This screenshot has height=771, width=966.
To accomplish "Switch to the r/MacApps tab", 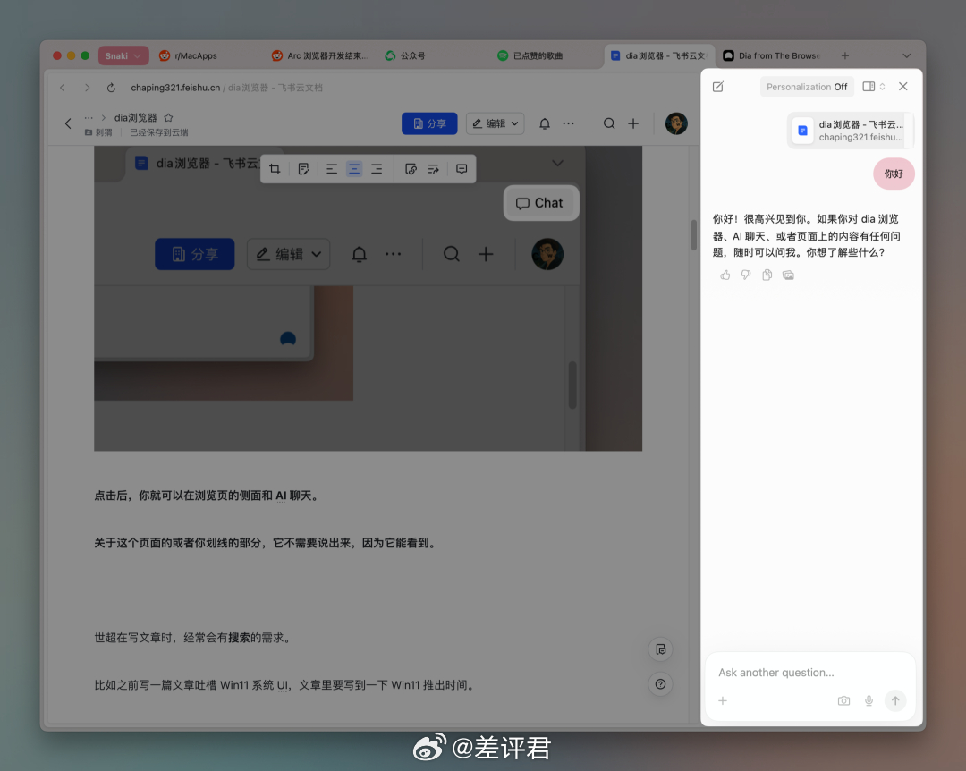I will pyautogui.click(x=189, y=55).
